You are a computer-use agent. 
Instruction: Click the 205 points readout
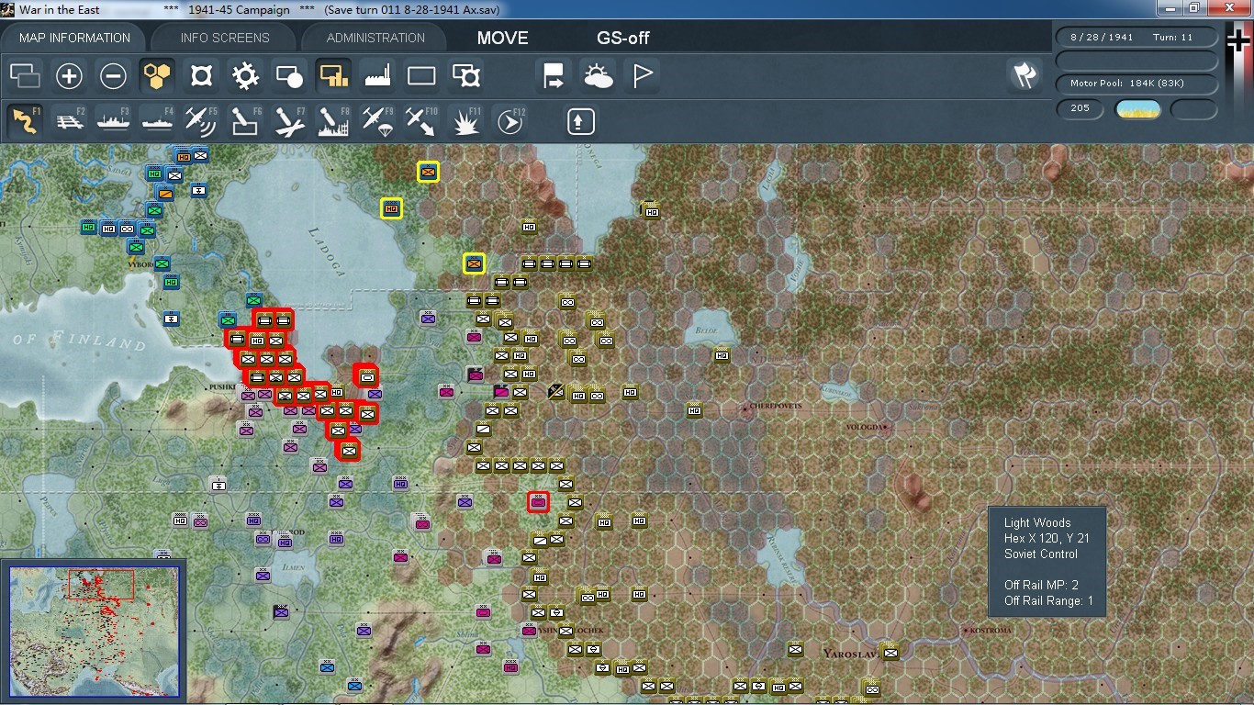pos(1080,108)
